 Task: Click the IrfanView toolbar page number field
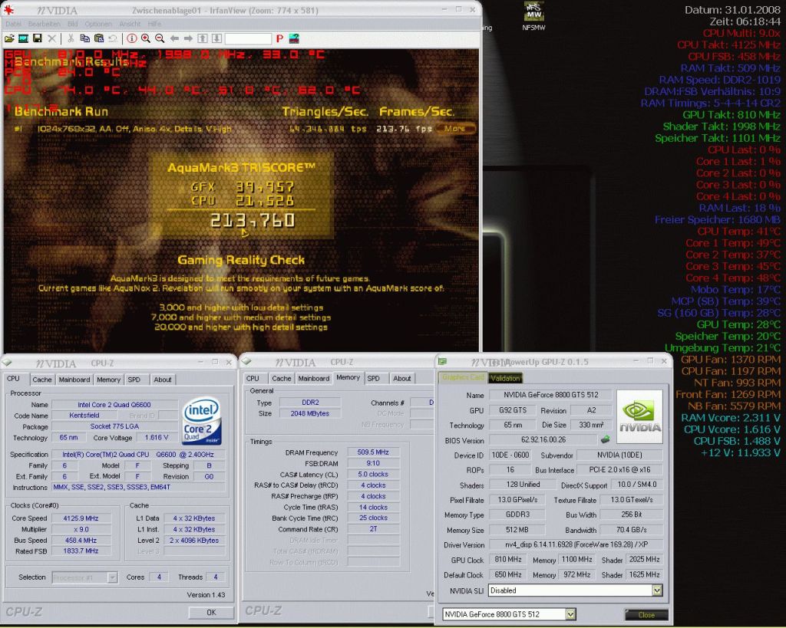click(x=248, y=38)
